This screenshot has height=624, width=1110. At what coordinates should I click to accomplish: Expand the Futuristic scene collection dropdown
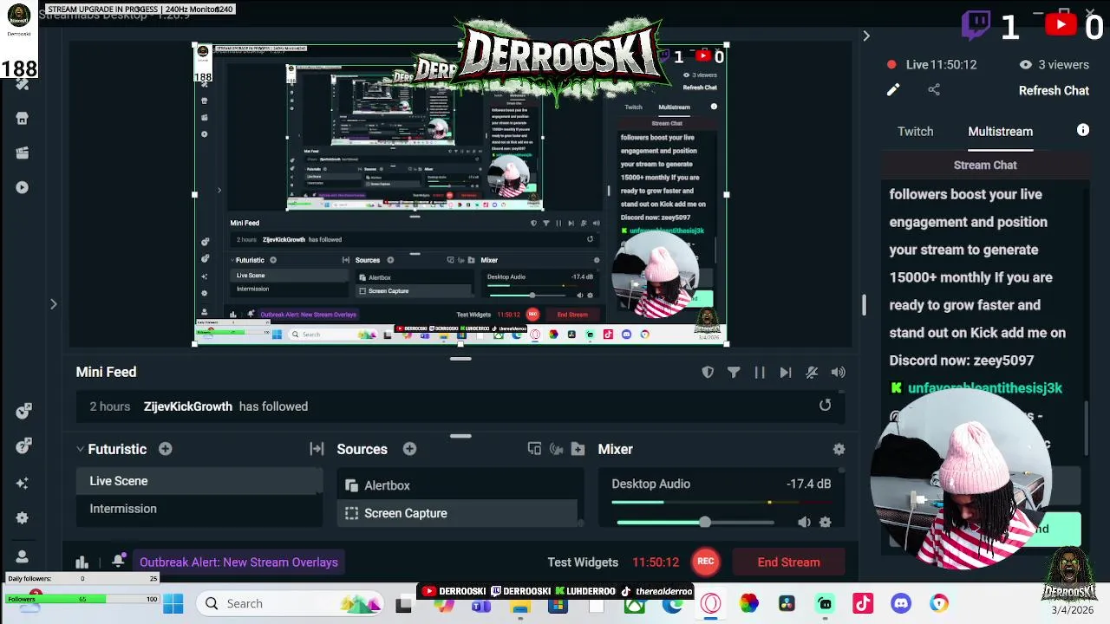click(80, 449)
